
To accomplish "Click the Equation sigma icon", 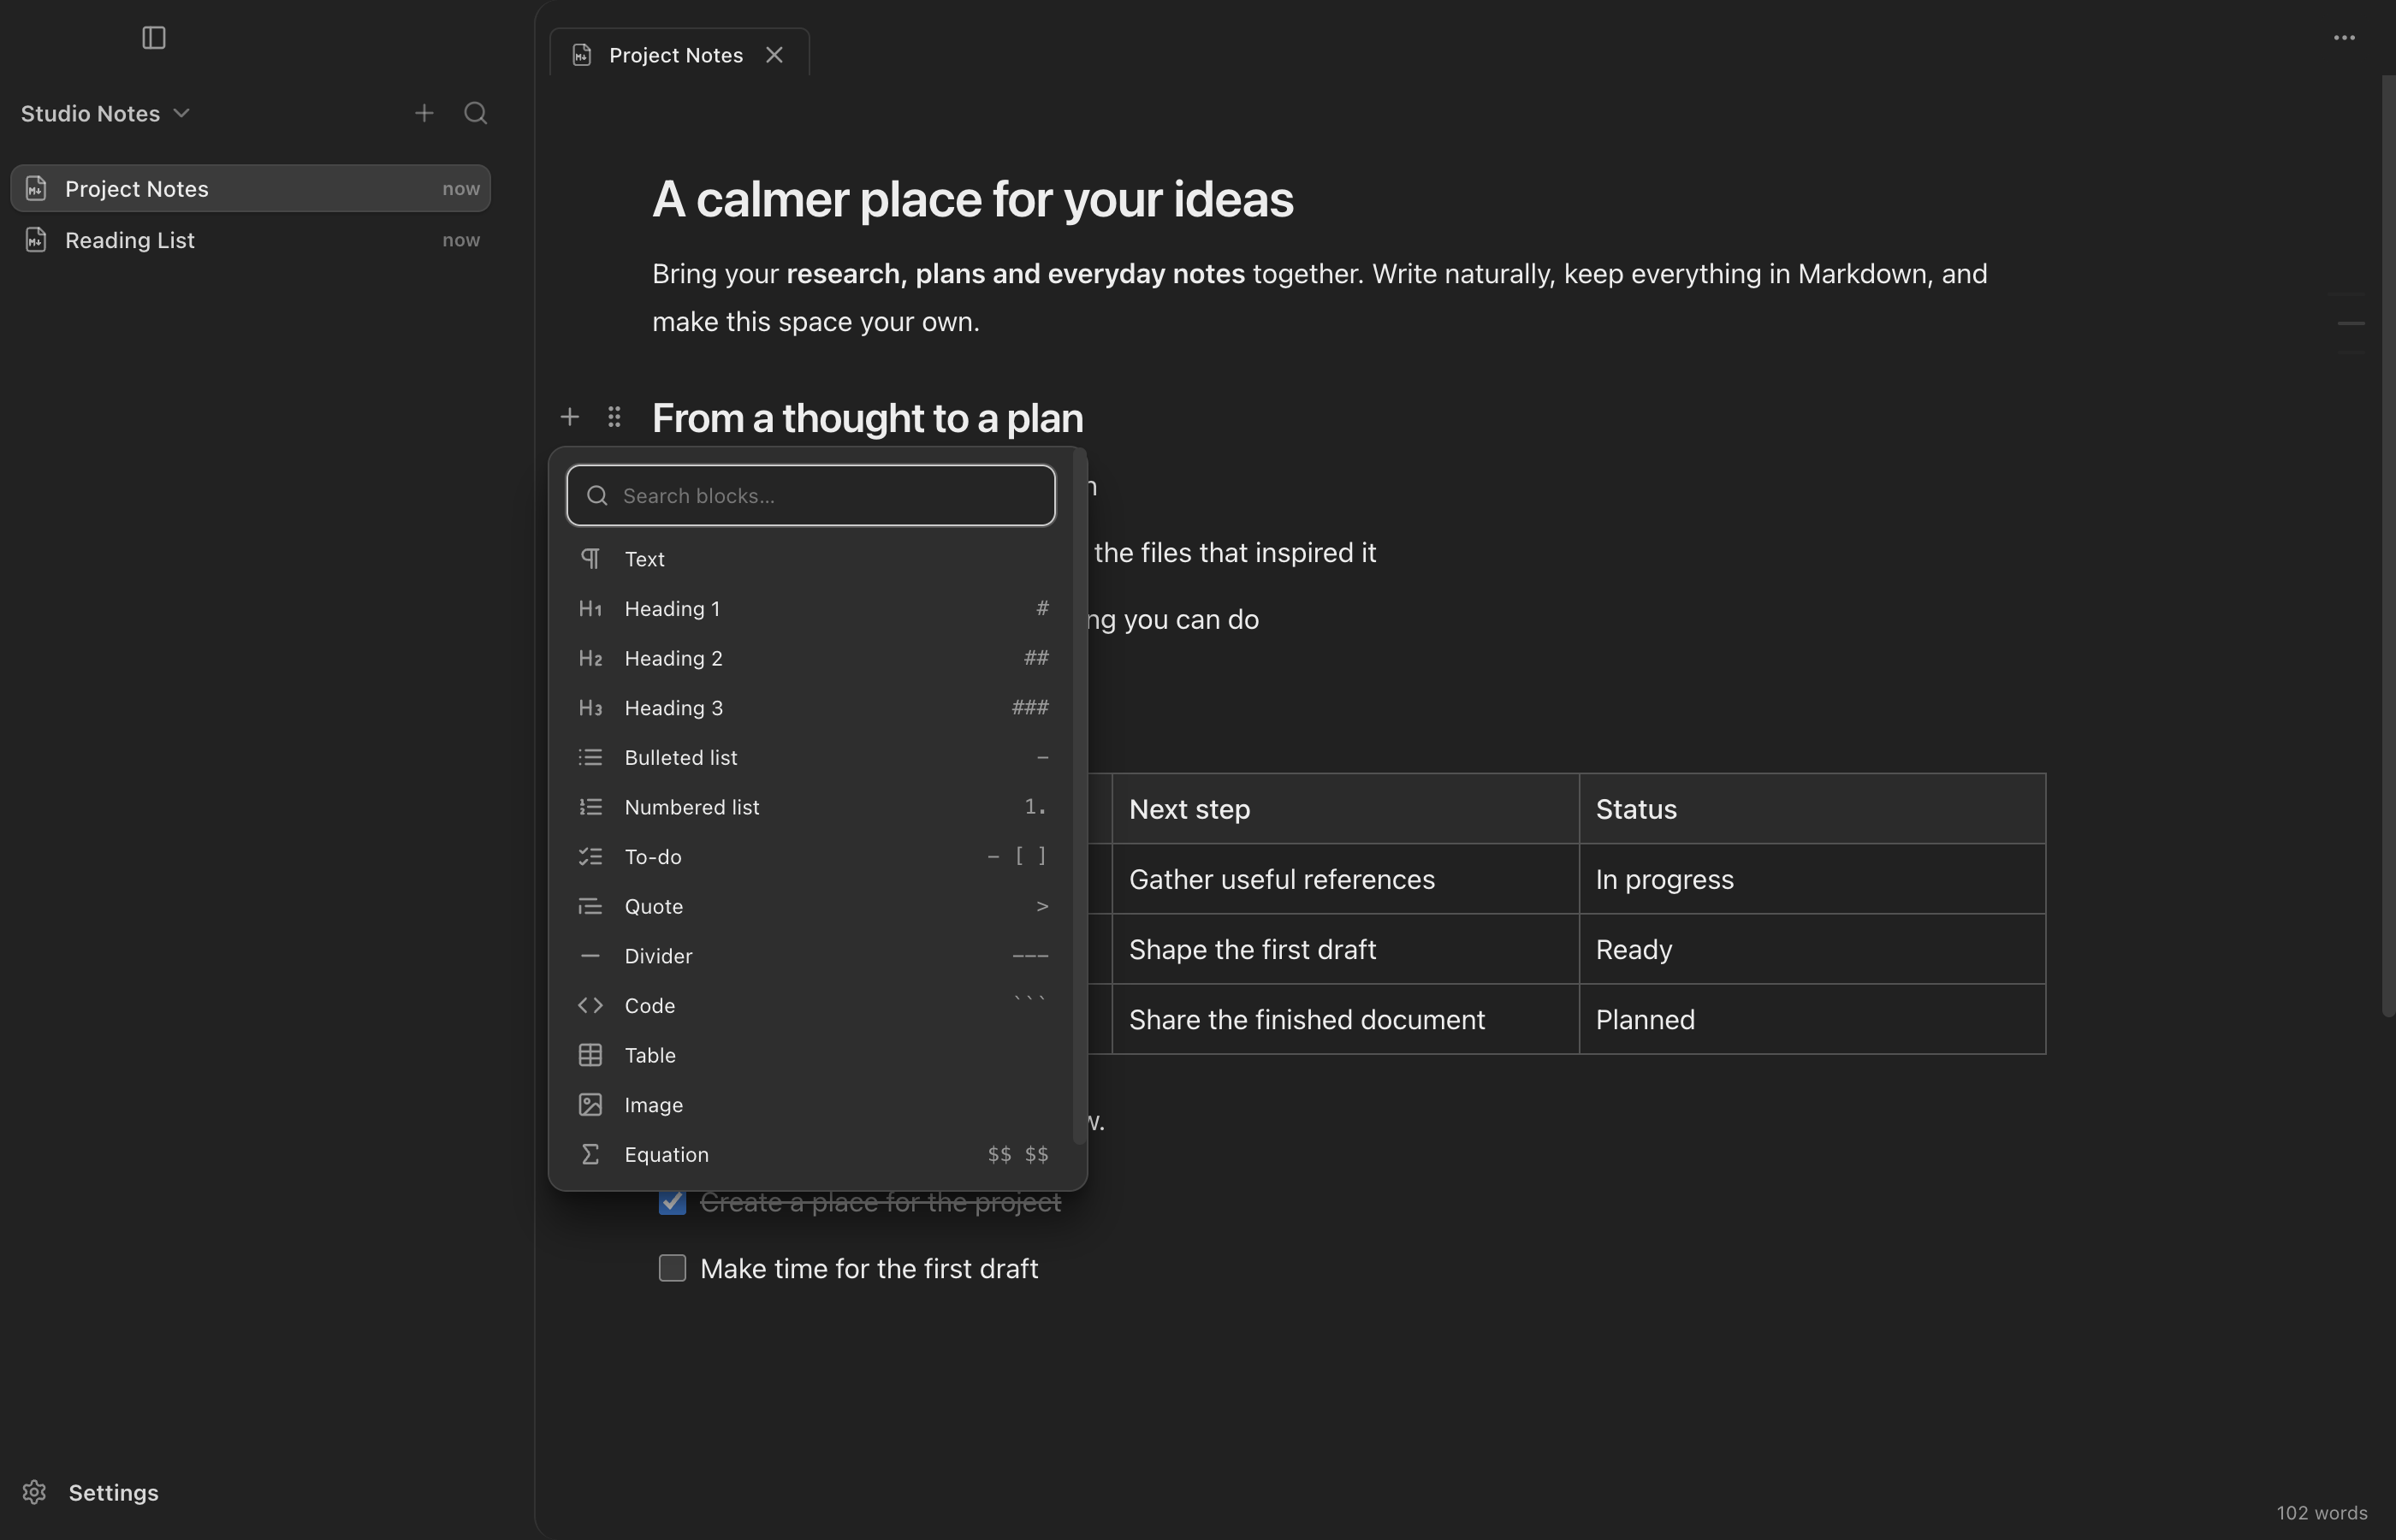I will pyautogui.click(x=591, y=1154).
